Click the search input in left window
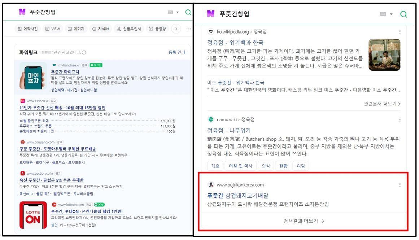This screenshot has height=240, width=419. coord(96,12)
